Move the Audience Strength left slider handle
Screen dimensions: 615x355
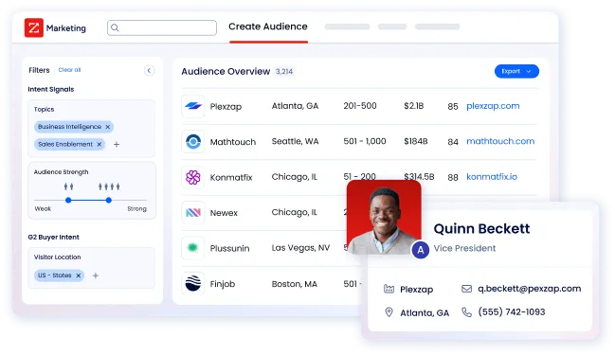click(x=68, y=201)
